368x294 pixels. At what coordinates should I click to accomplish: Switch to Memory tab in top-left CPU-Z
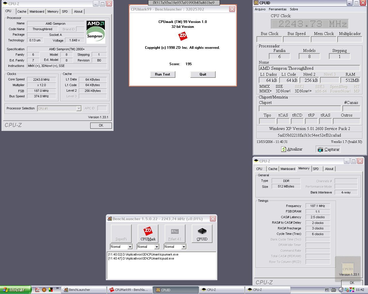(53, 11)
